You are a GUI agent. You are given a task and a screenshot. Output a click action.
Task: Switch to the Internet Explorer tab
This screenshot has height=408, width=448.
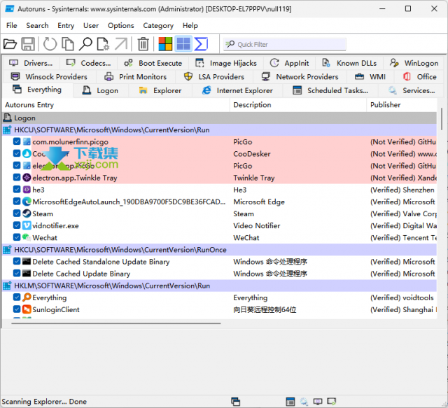237,90
